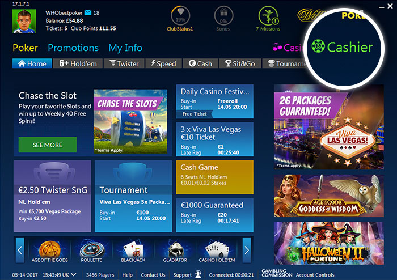Screen dimensions: 397x280
Task: Launch the Blackjack cards icon
Action: pos(133,249)
